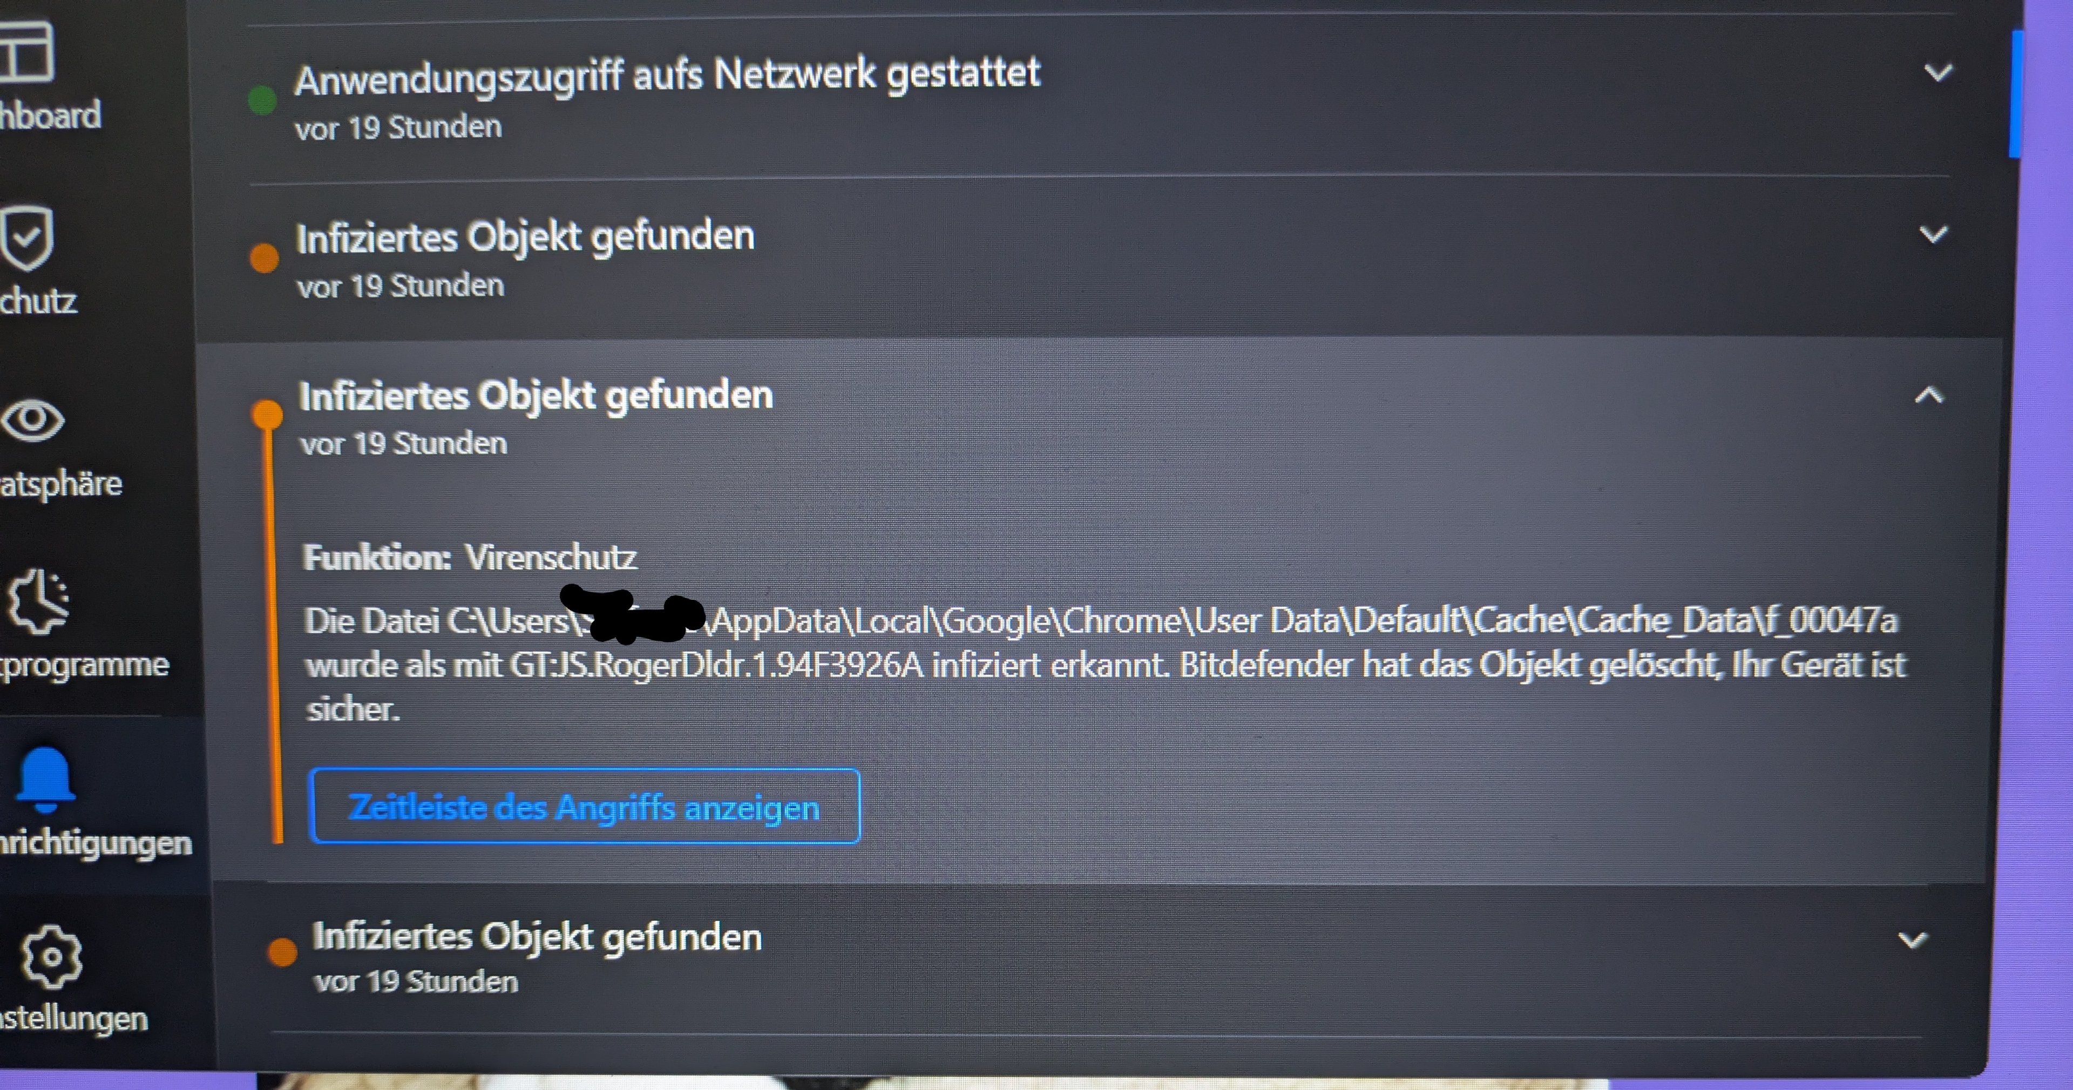2073x1090 pixels.
Task: Click the infected file path text
Action: [1101, 621]
